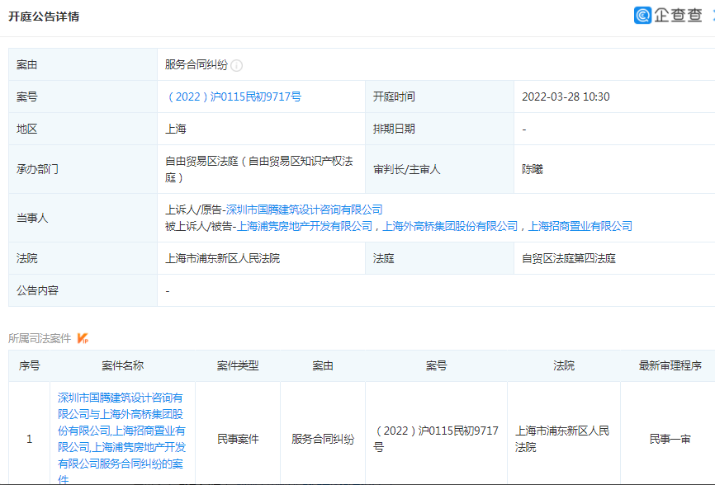Click the 案件名称 column header
The image size is (715, 485).
[122, 365]
